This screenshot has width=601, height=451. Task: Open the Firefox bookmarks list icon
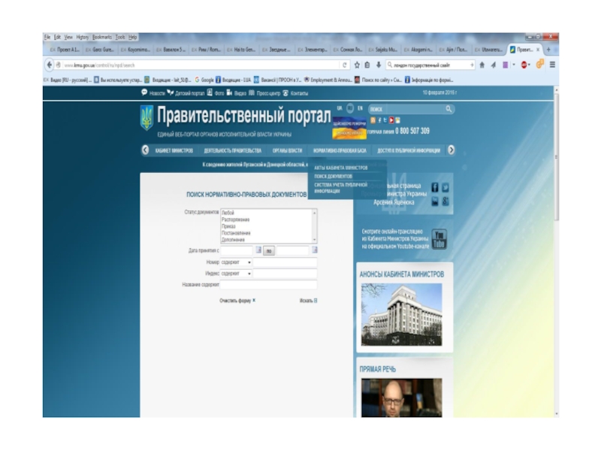pyautogui.click(x=367, y=65)
